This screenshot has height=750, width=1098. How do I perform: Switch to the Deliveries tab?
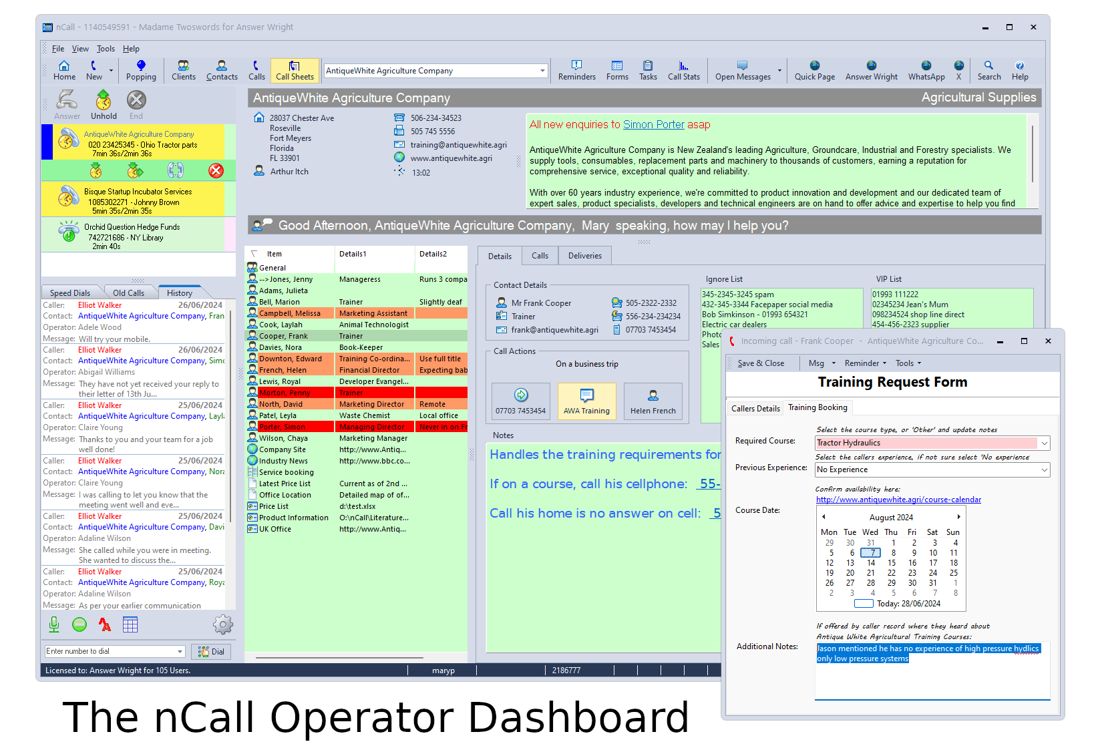click(x=585, y=256)
